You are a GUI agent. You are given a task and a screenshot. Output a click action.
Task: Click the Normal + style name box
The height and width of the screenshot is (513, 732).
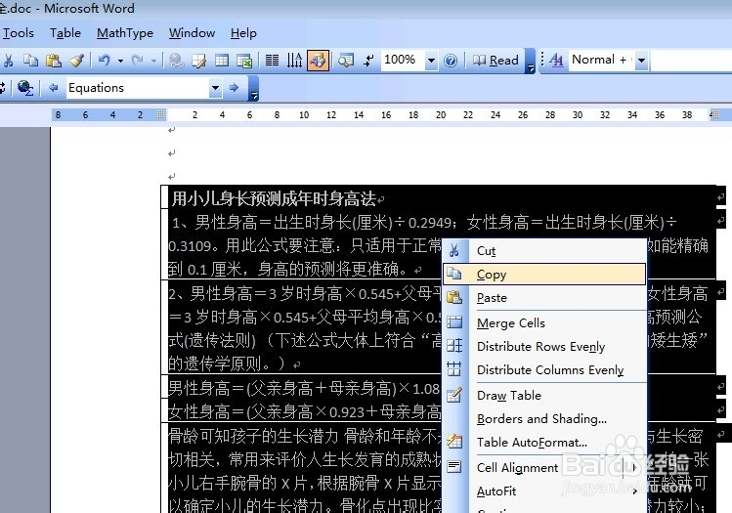point(601,60)
